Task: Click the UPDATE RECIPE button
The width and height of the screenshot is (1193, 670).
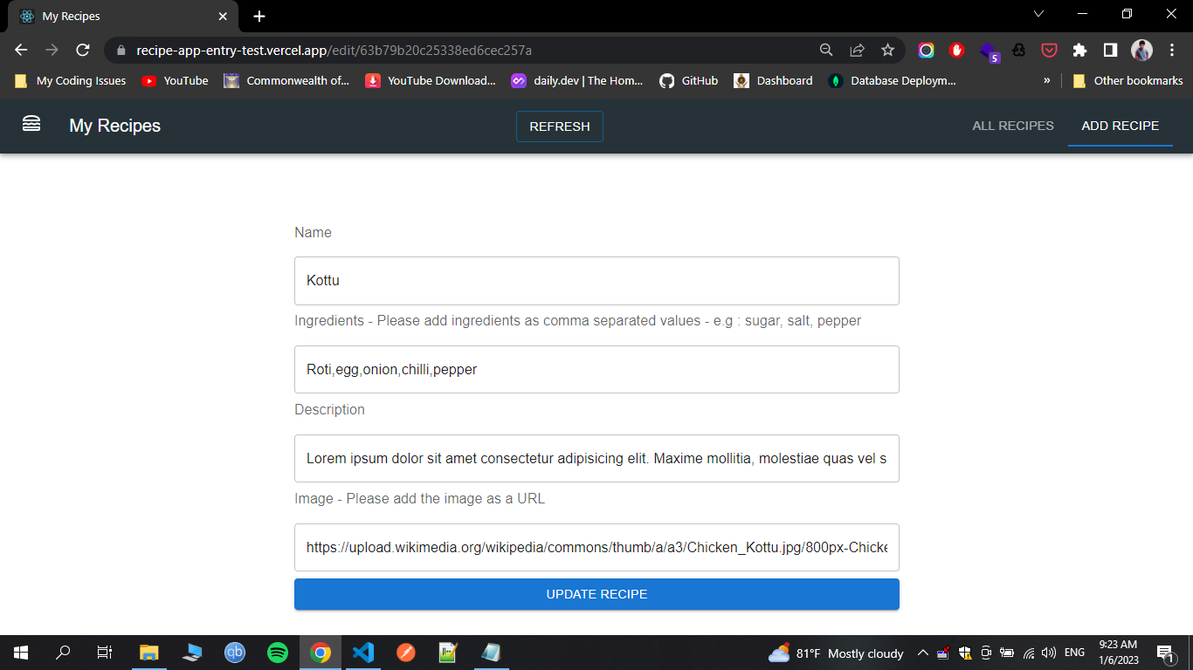Action: click(596, 594)
